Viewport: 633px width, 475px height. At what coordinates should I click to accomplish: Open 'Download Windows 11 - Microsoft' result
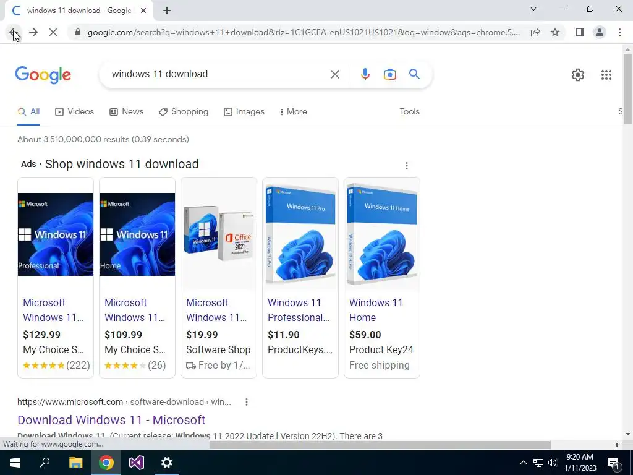pyautogui.click(x=111, y=420)
